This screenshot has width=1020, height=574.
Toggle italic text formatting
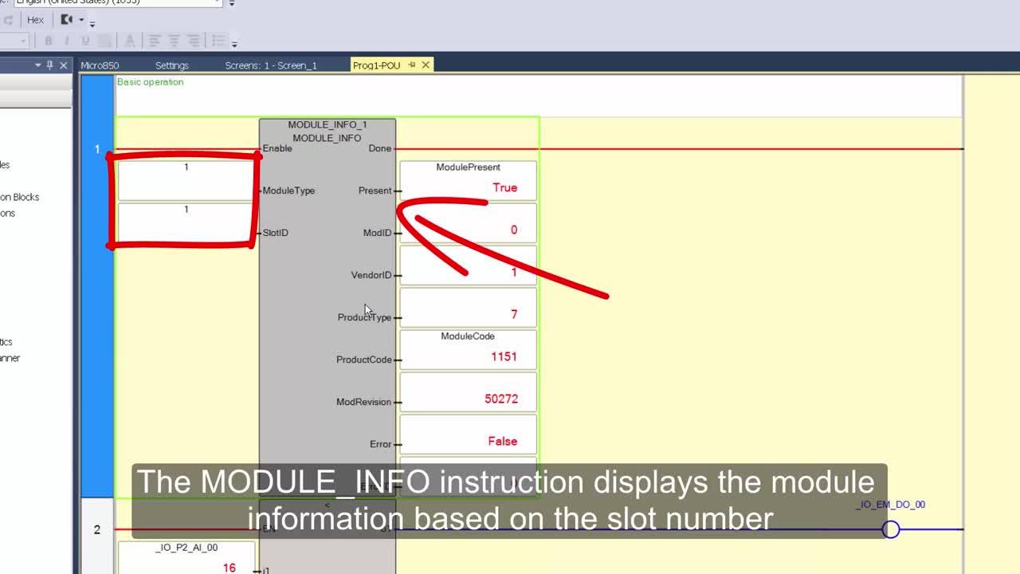coord(66,41)
